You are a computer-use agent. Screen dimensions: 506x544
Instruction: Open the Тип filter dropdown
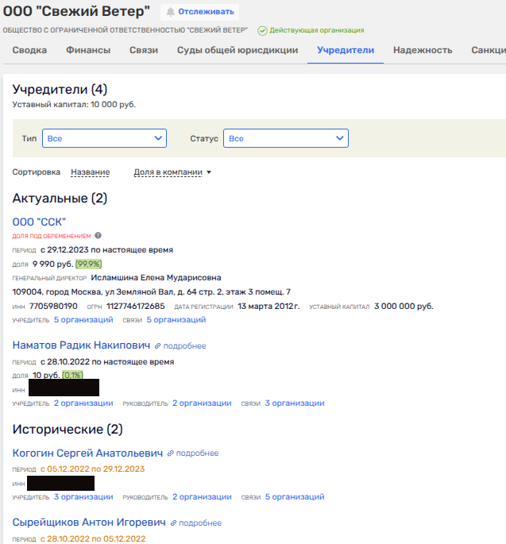point(104,138)
